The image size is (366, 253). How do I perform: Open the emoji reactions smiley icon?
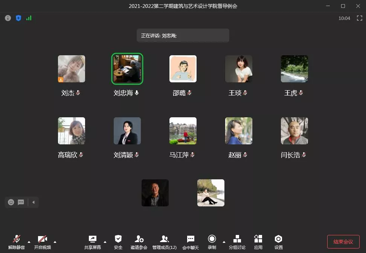point(11,202)
